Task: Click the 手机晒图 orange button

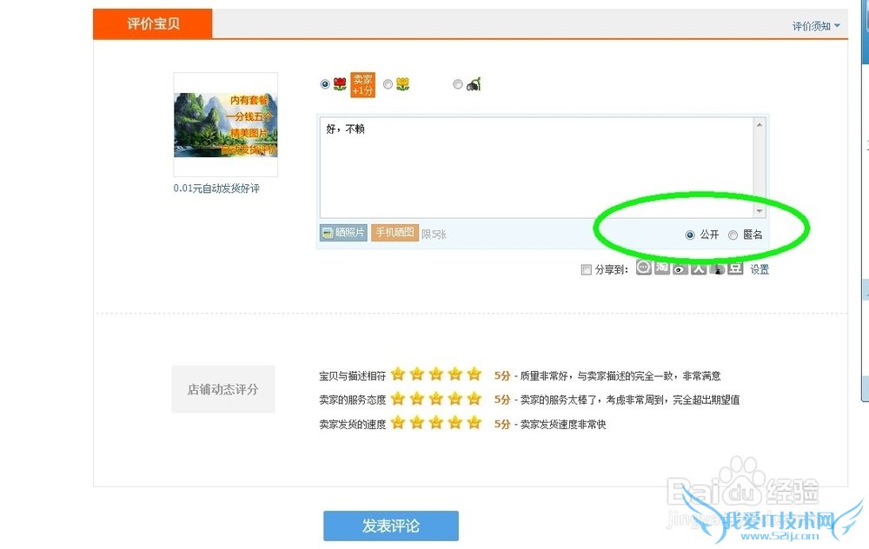Action: coord(395,233)
